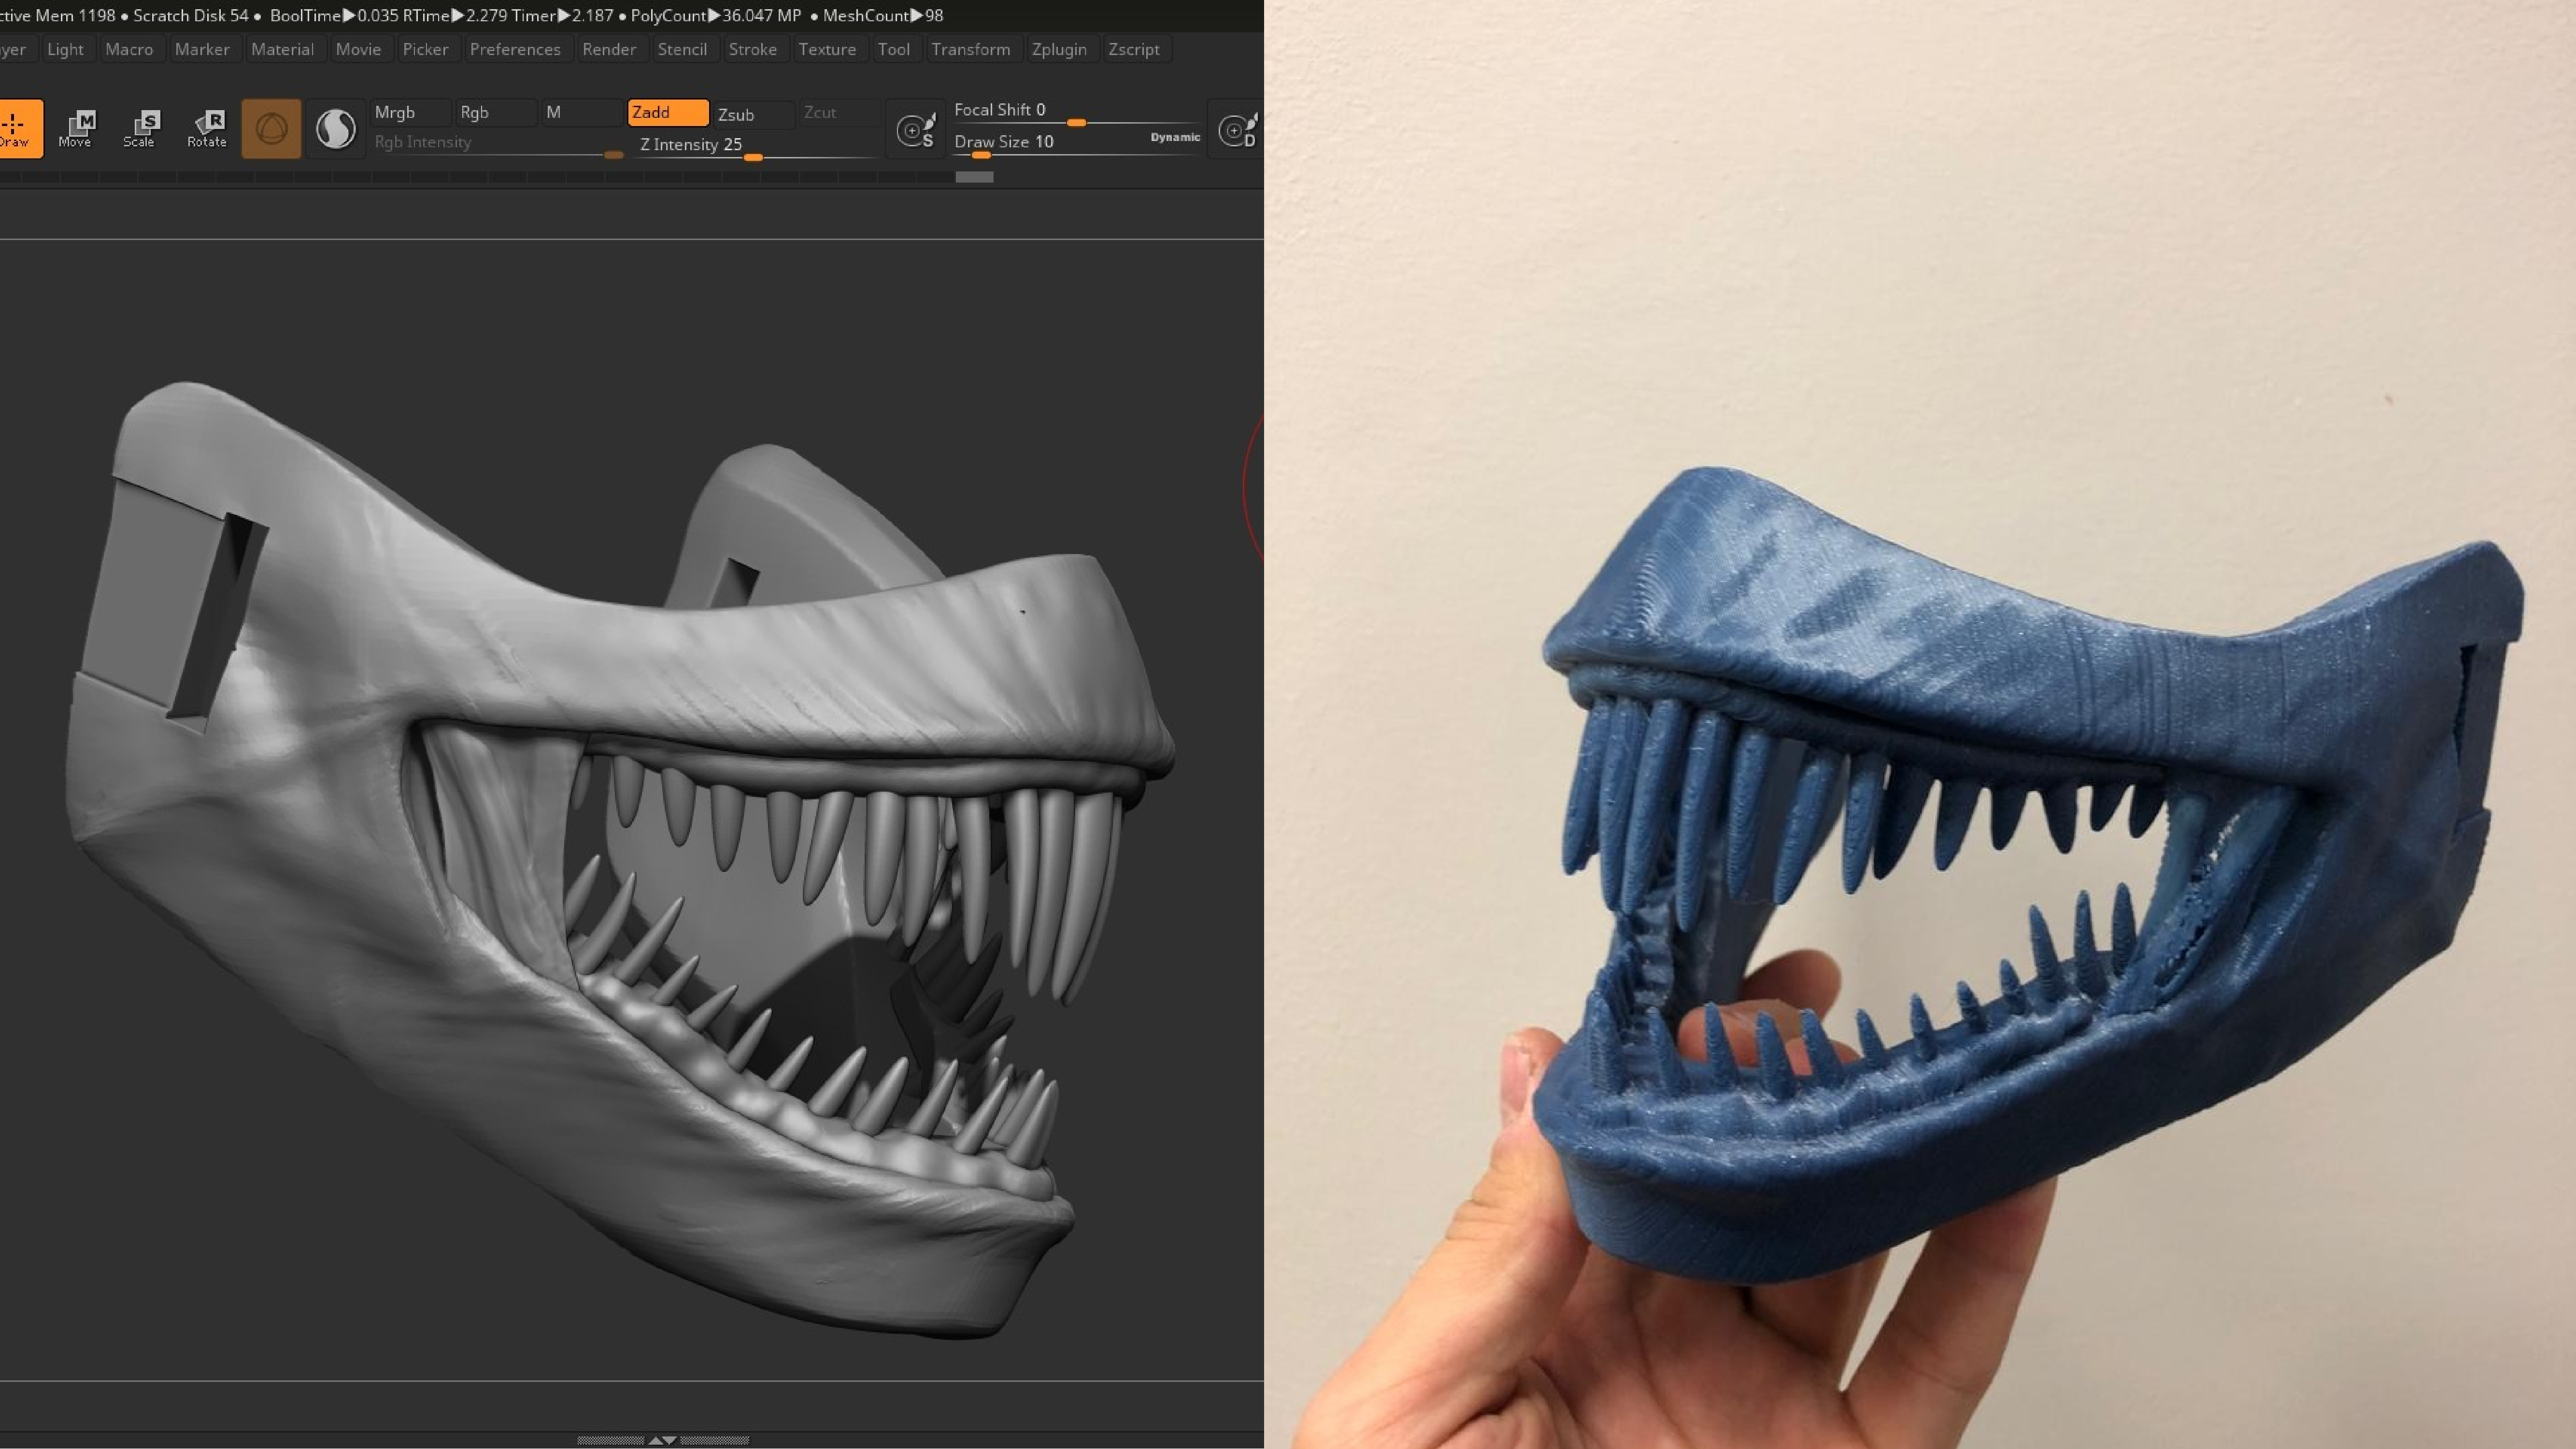Click the bottom tray divider arrows
This screenshot has height=1449, width=2576.
click(662, 1440)
